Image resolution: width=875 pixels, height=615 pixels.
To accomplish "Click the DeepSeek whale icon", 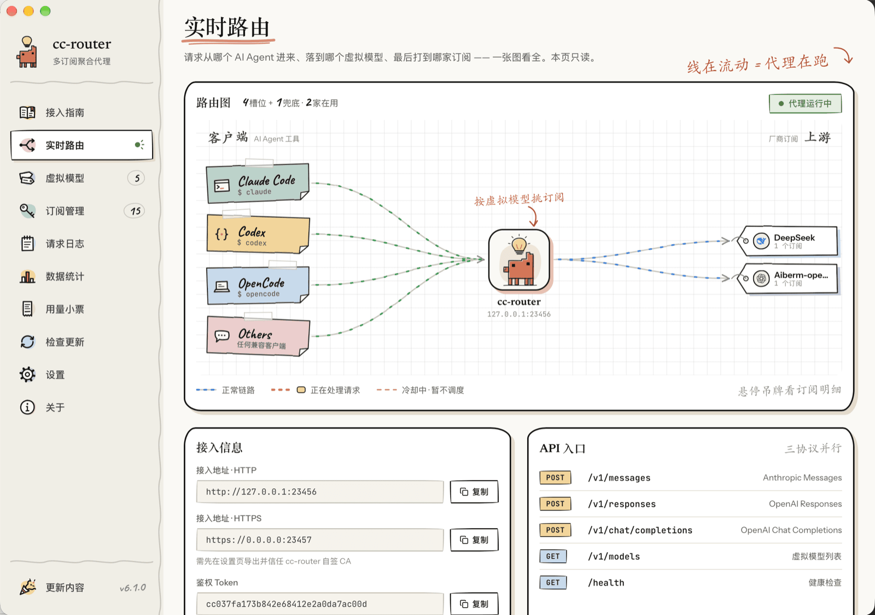I will click(761, 241).
